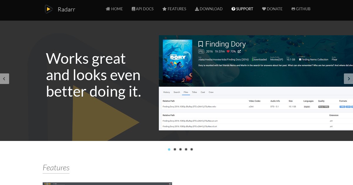Select the first carousel indicator dot
This screenshot has height=185, width=353.
(169, 149)
